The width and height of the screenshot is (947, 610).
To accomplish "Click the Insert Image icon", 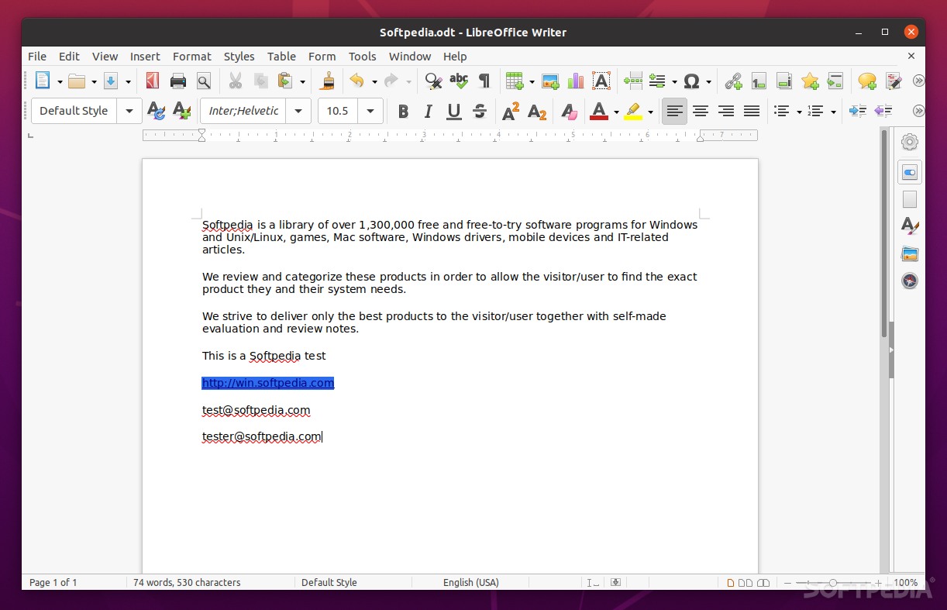I will [550, 81].
